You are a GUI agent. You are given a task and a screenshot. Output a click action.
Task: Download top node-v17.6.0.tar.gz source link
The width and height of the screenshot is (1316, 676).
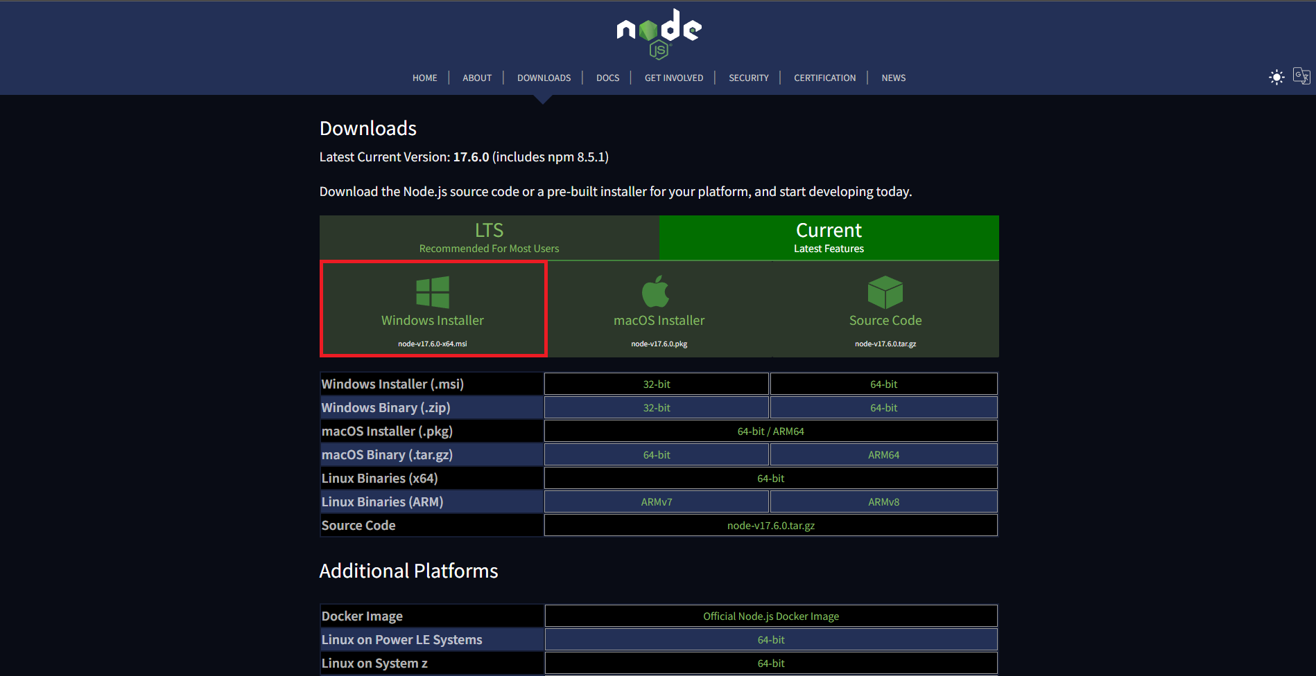885,344
